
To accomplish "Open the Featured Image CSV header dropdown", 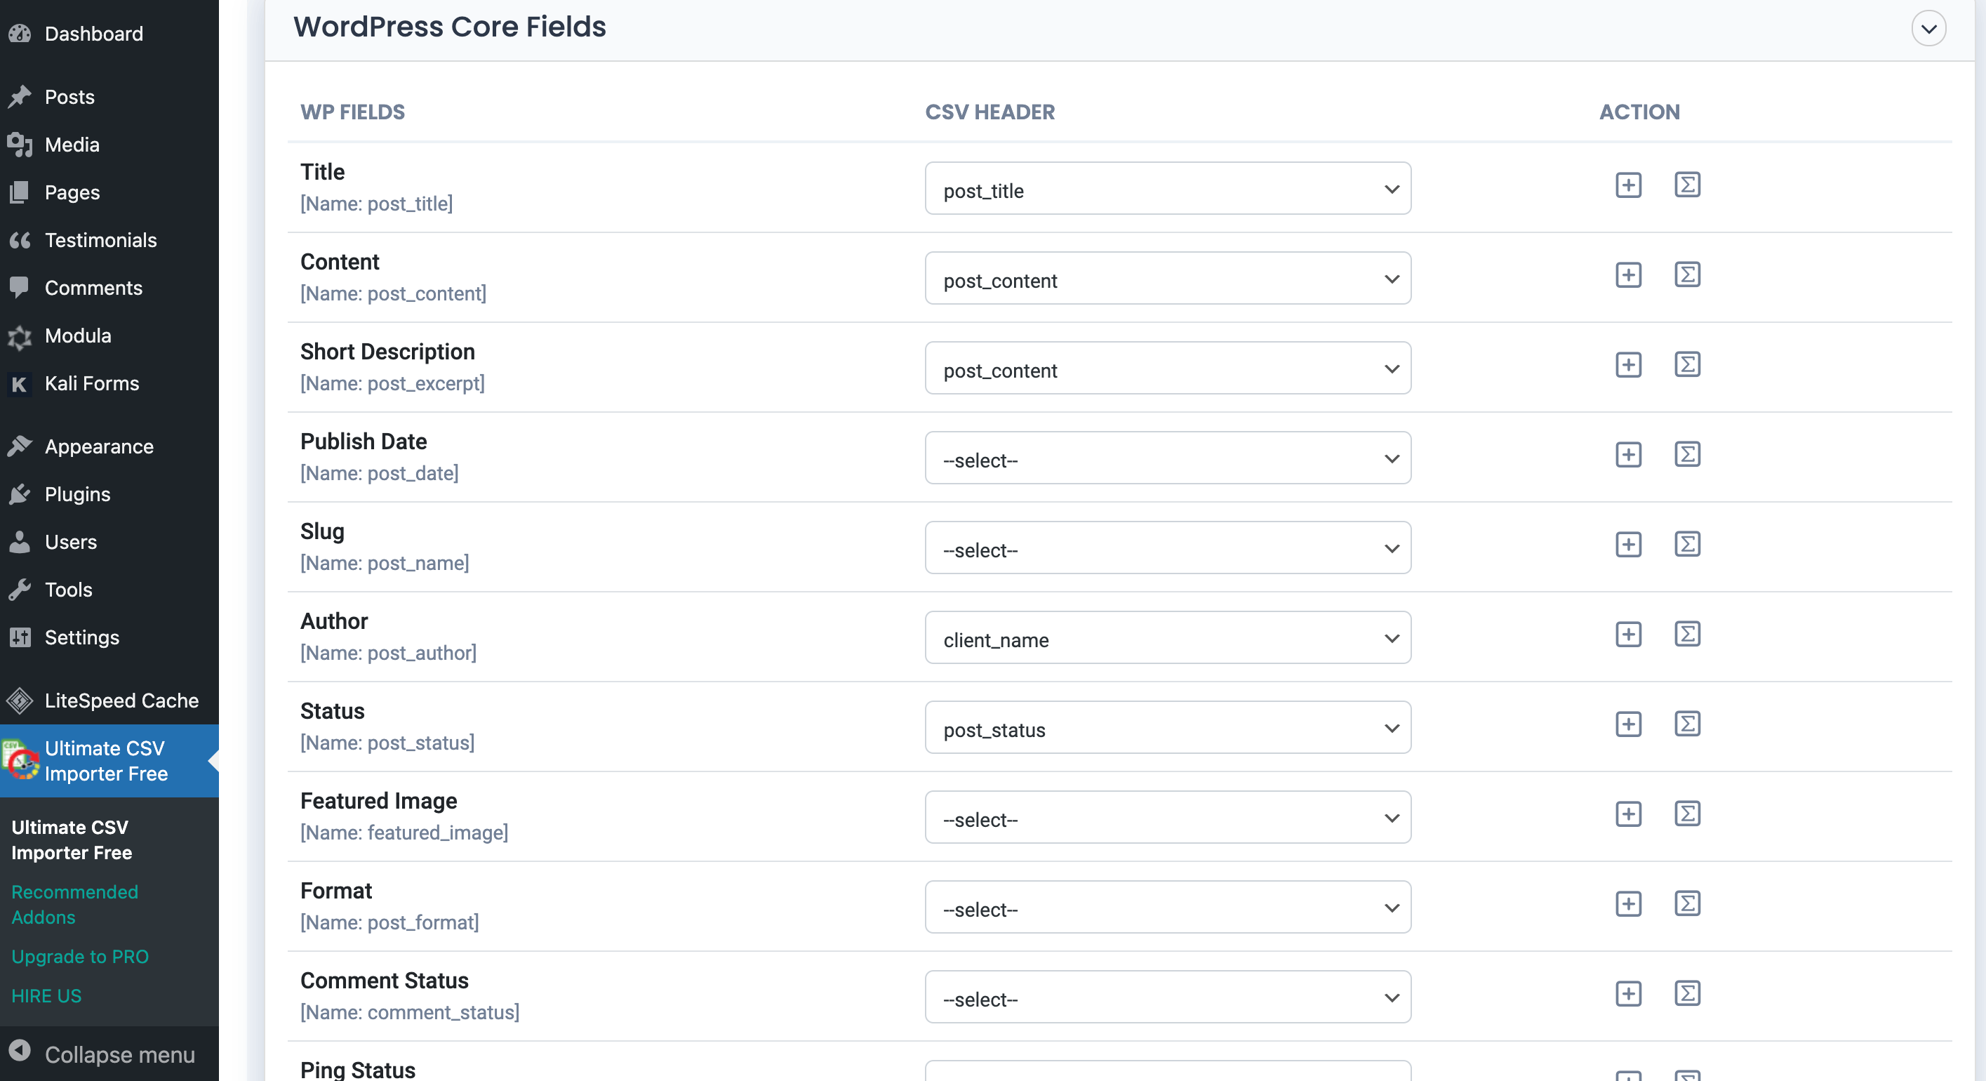I will click(1169, 817).
